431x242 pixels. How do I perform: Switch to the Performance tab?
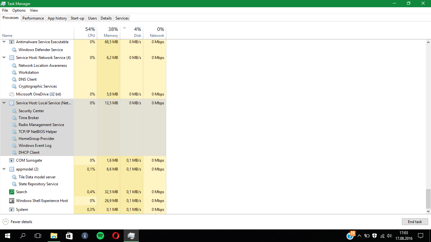click(x=33, y=18)
